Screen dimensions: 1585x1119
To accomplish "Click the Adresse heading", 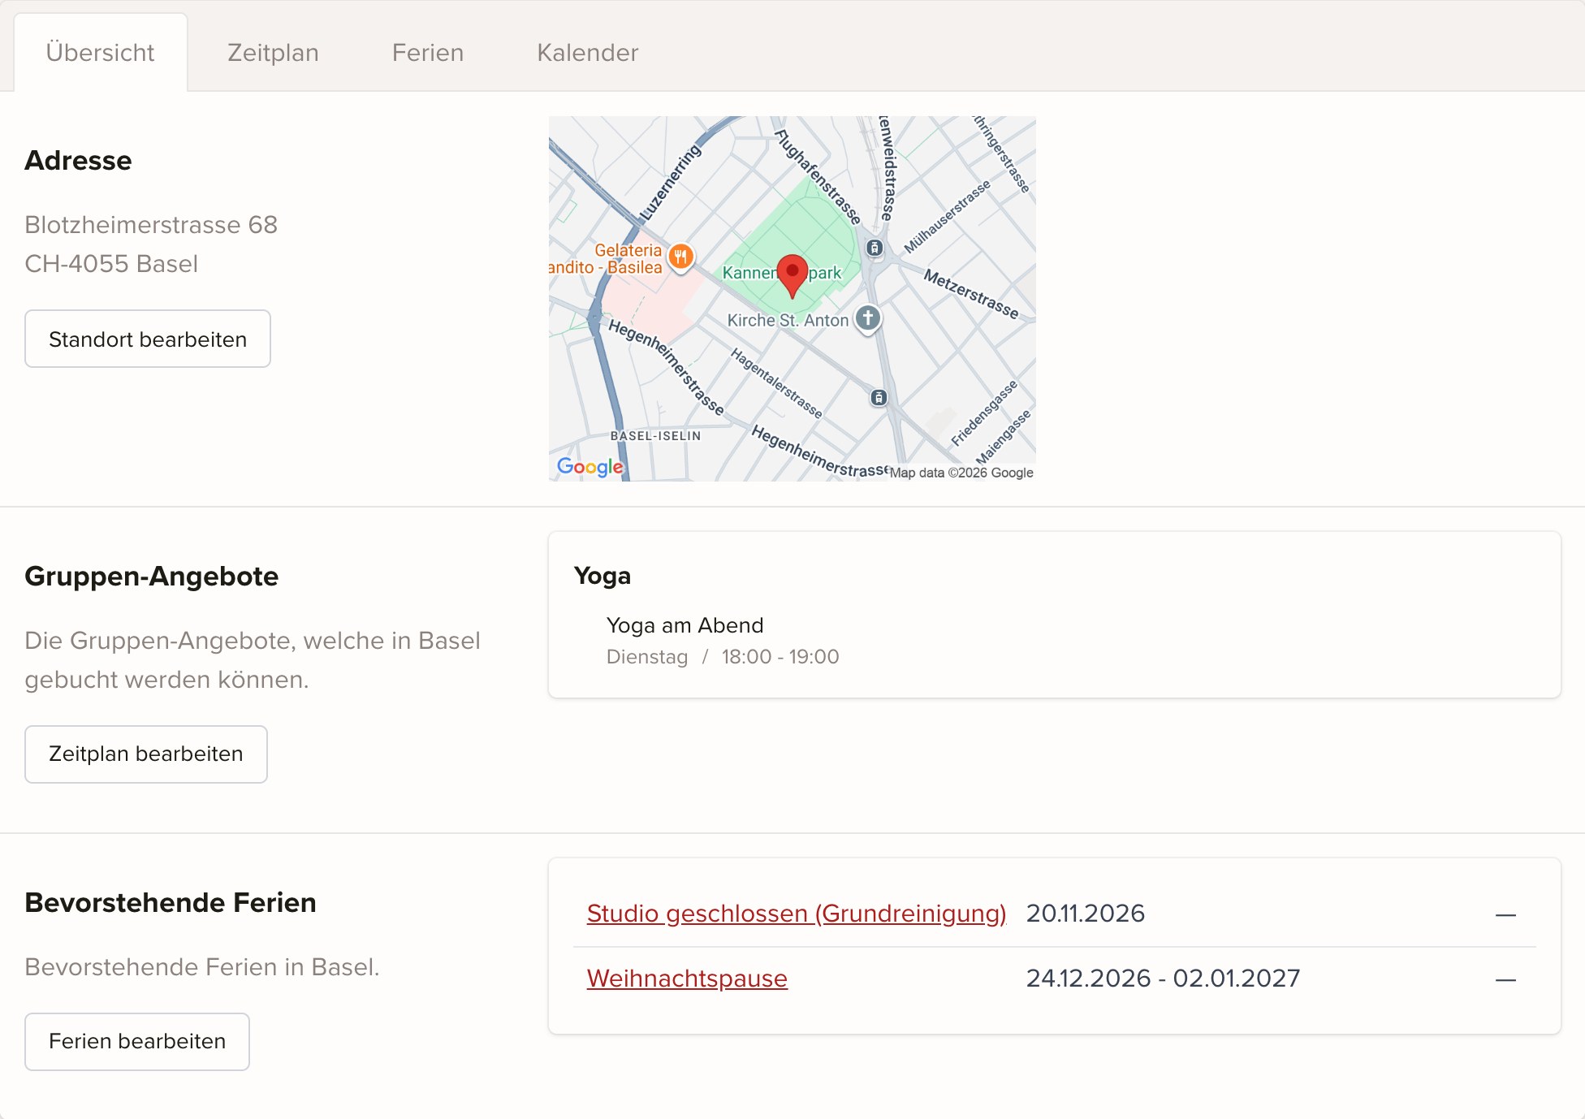I will (x=78, y=160).
